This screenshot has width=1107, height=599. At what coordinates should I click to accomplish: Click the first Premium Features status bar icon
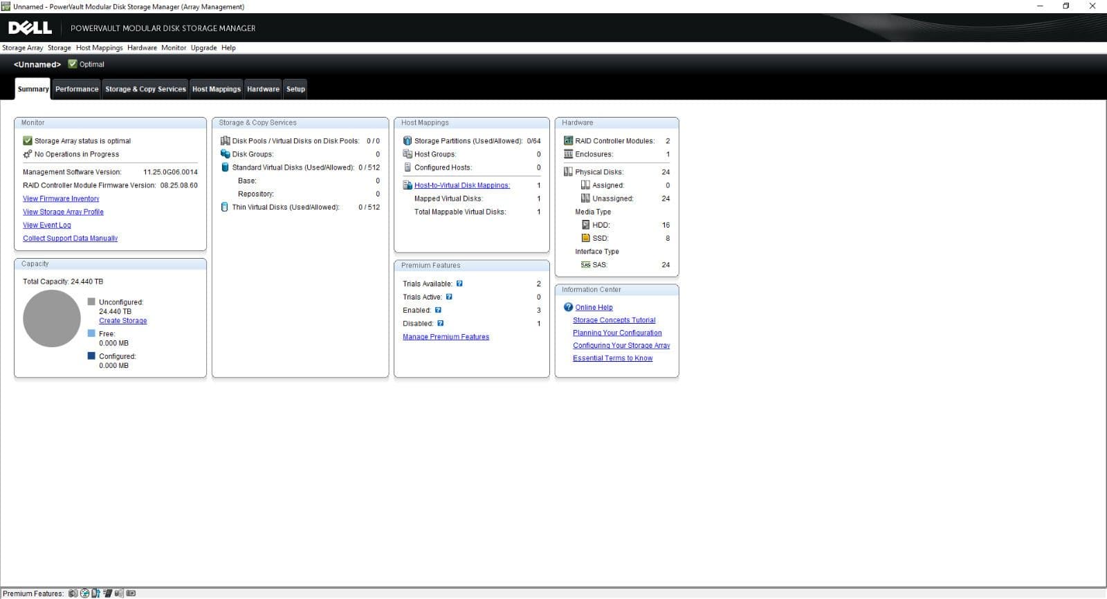pyautogui.click(x=73, y=593)
